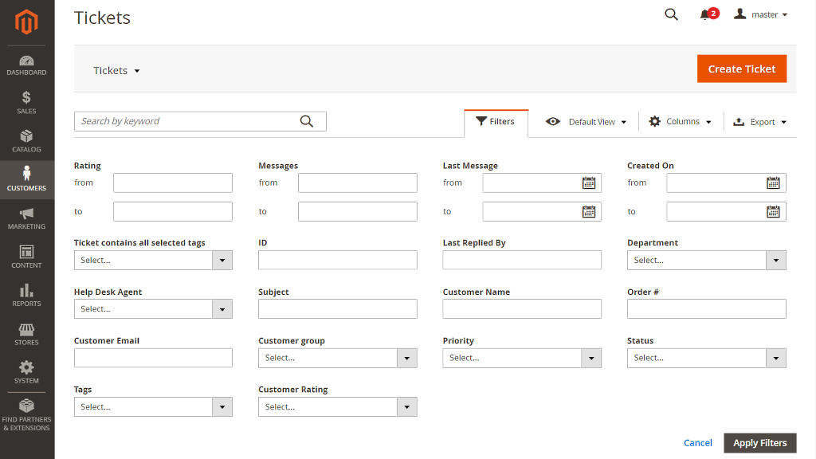Viewport: 816px width, 459px height.
Task: Open calendar for Created On from
Action: click(x=773, y=182)
